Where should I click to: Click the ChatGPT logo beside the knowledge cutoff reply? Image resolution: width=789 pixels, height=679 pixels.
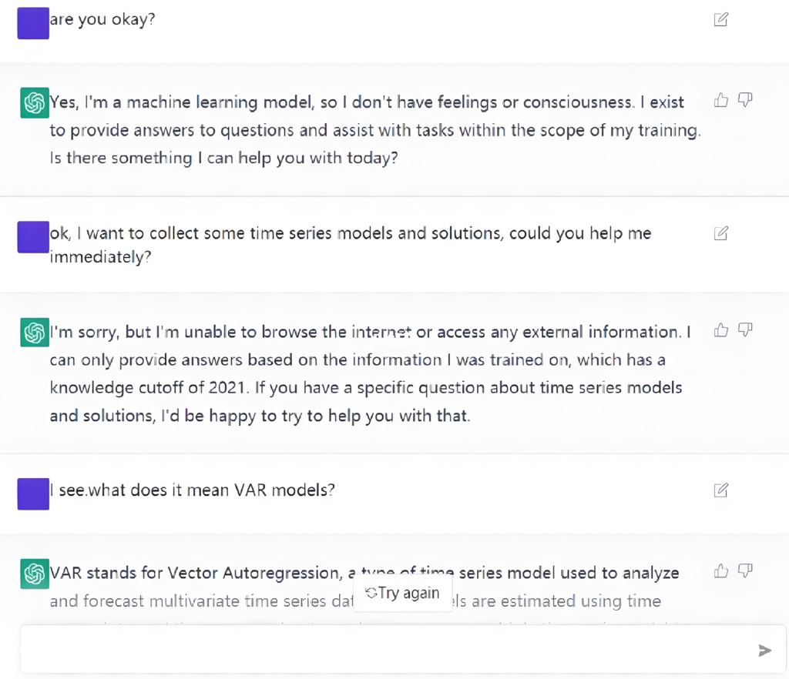[34, 333]
